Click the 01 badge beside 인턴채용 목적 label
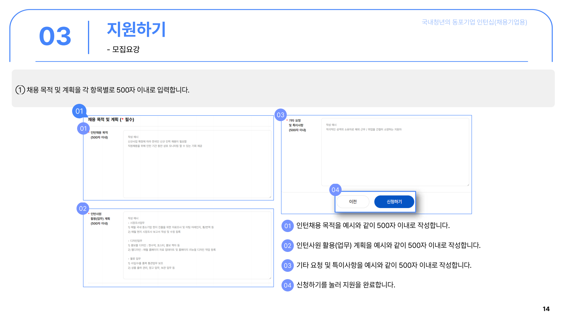Image resolution: width=563 pixels, height=316 pixels. point(83,128)
